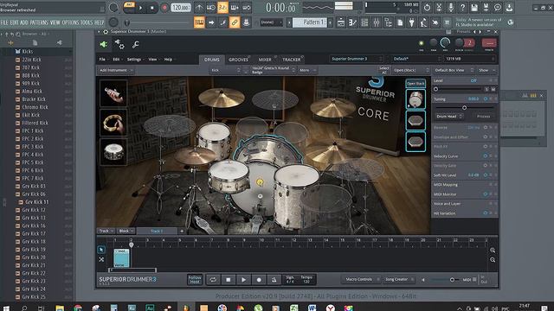
Task: Open the FILE menu in FL Studio
Action: (4, 22)
